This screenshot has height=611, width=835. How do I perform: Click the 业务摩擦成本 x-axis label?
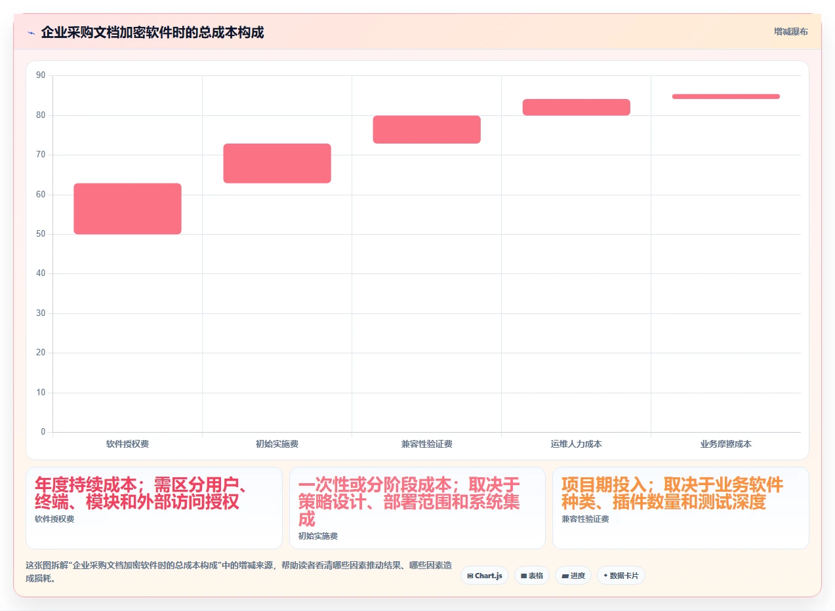(725, 444)
